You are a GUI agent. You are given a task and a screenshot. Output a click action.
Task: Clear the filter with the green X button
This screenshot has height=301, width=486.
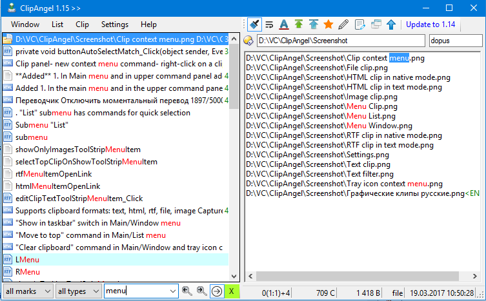pyautogui.click(x=232, y=291)
